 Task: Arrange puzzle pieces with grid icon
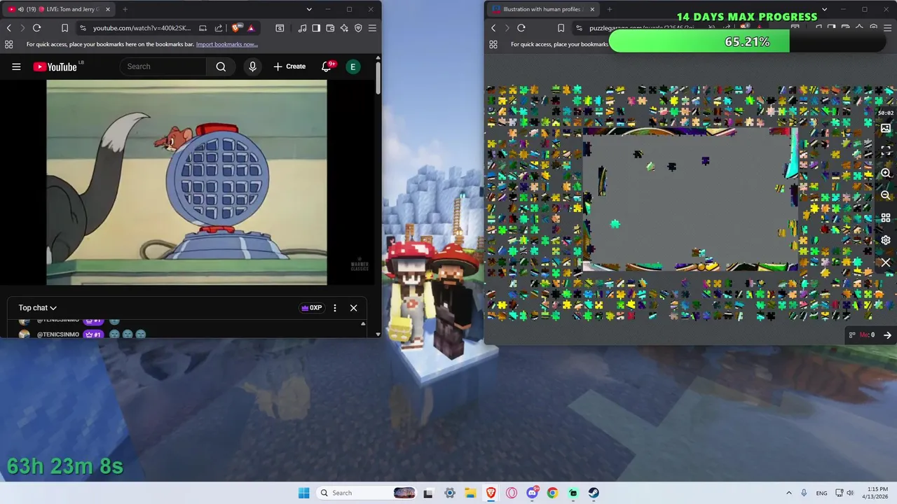(x=886, y=218)
